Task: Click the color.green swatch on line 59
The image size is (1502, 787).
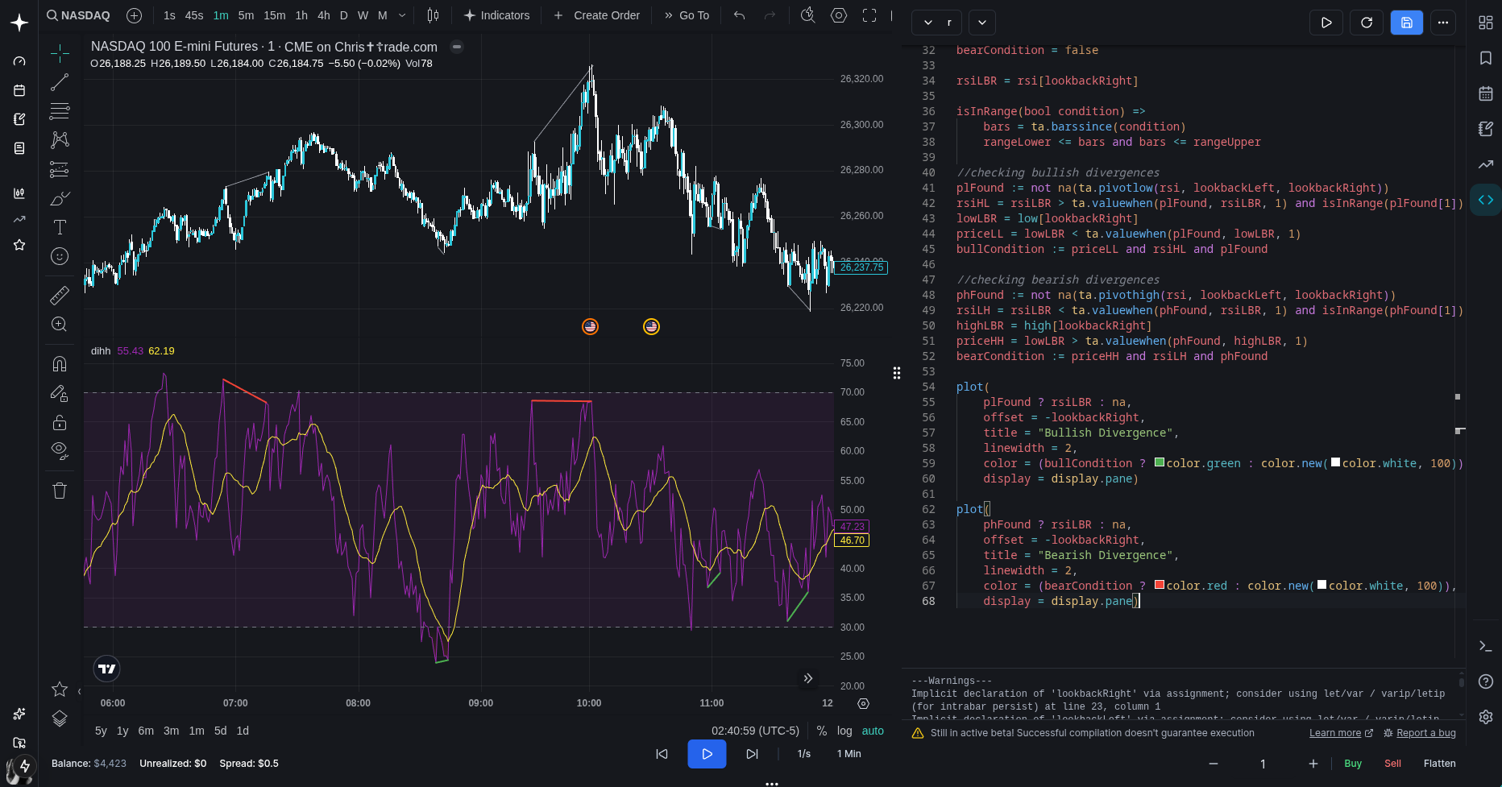Action: pos(1160,462)
